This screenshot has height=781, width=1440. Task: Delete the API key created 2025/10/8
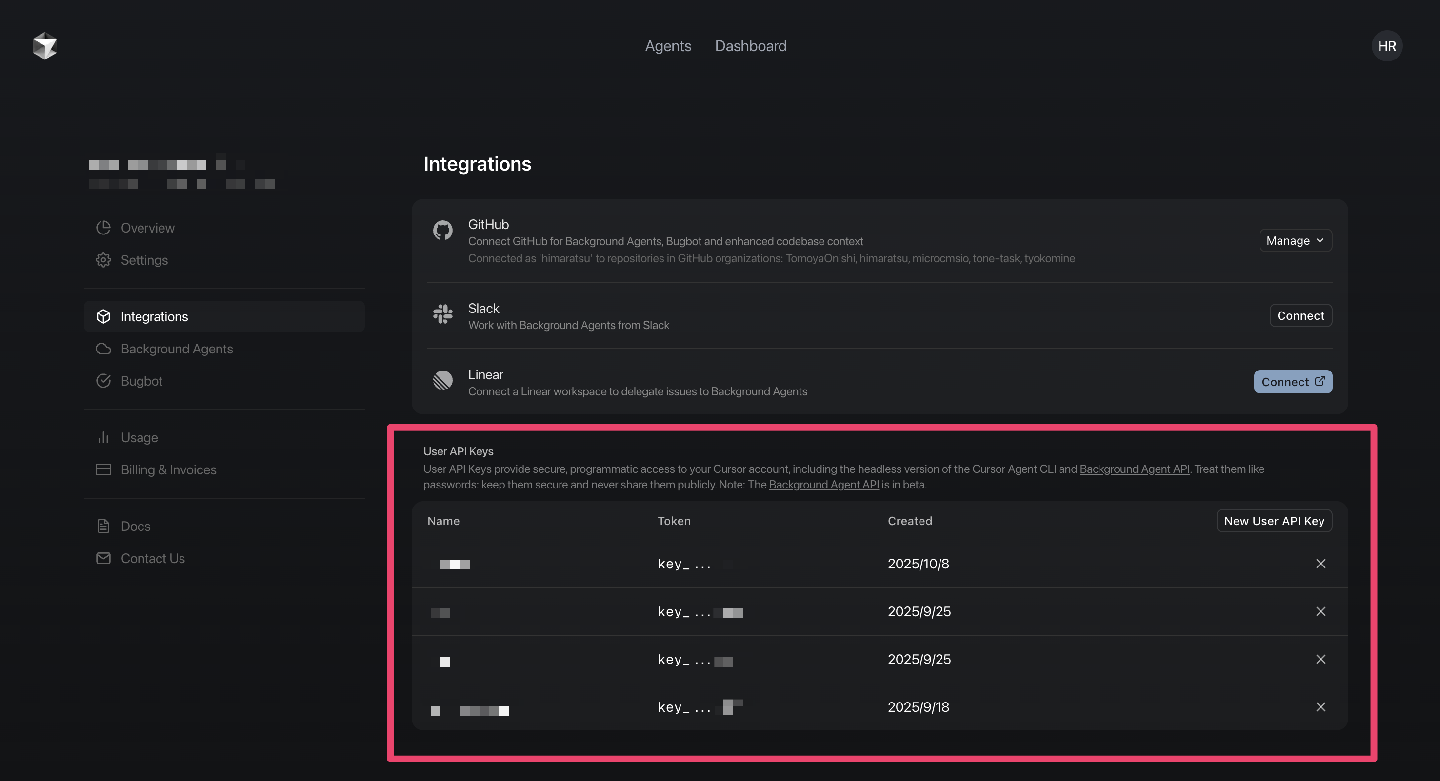click(1320, 564)
